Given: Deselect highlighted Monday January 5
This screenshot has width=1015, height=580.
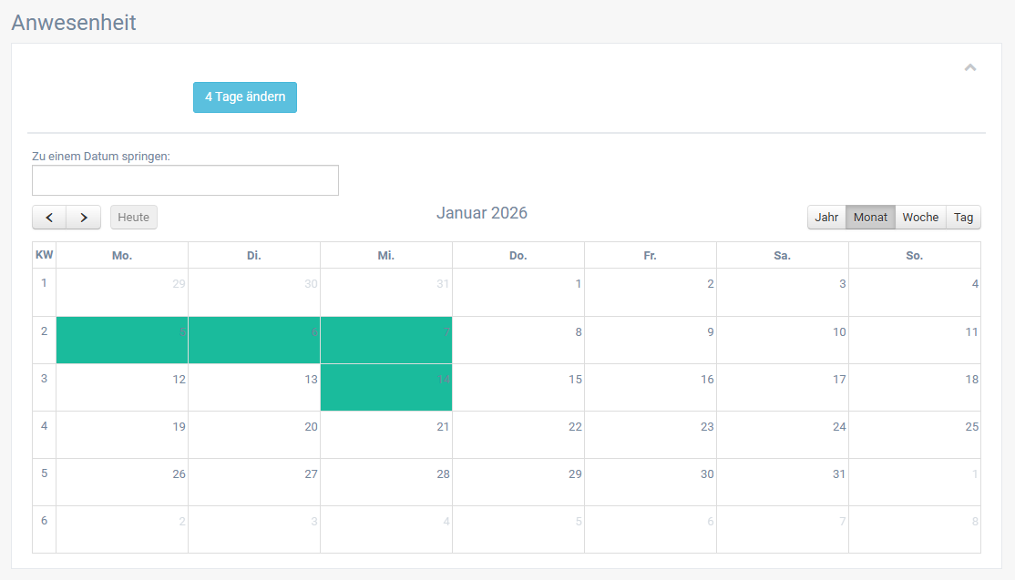Looking at the screenshot, I should (122, 341).
